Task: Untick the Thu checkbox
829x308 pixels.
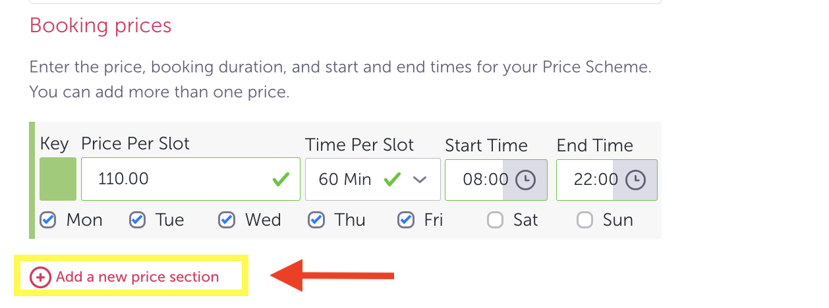Action: [316, 220]
